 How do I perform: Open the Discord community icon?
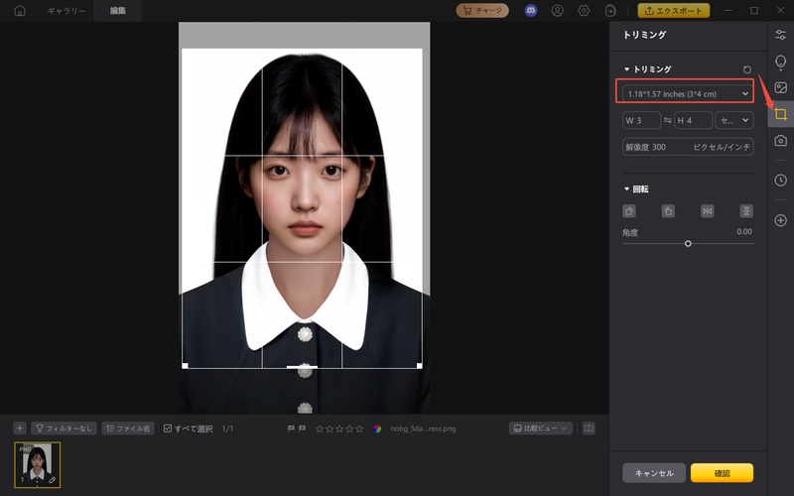click(x=531, y=11)
